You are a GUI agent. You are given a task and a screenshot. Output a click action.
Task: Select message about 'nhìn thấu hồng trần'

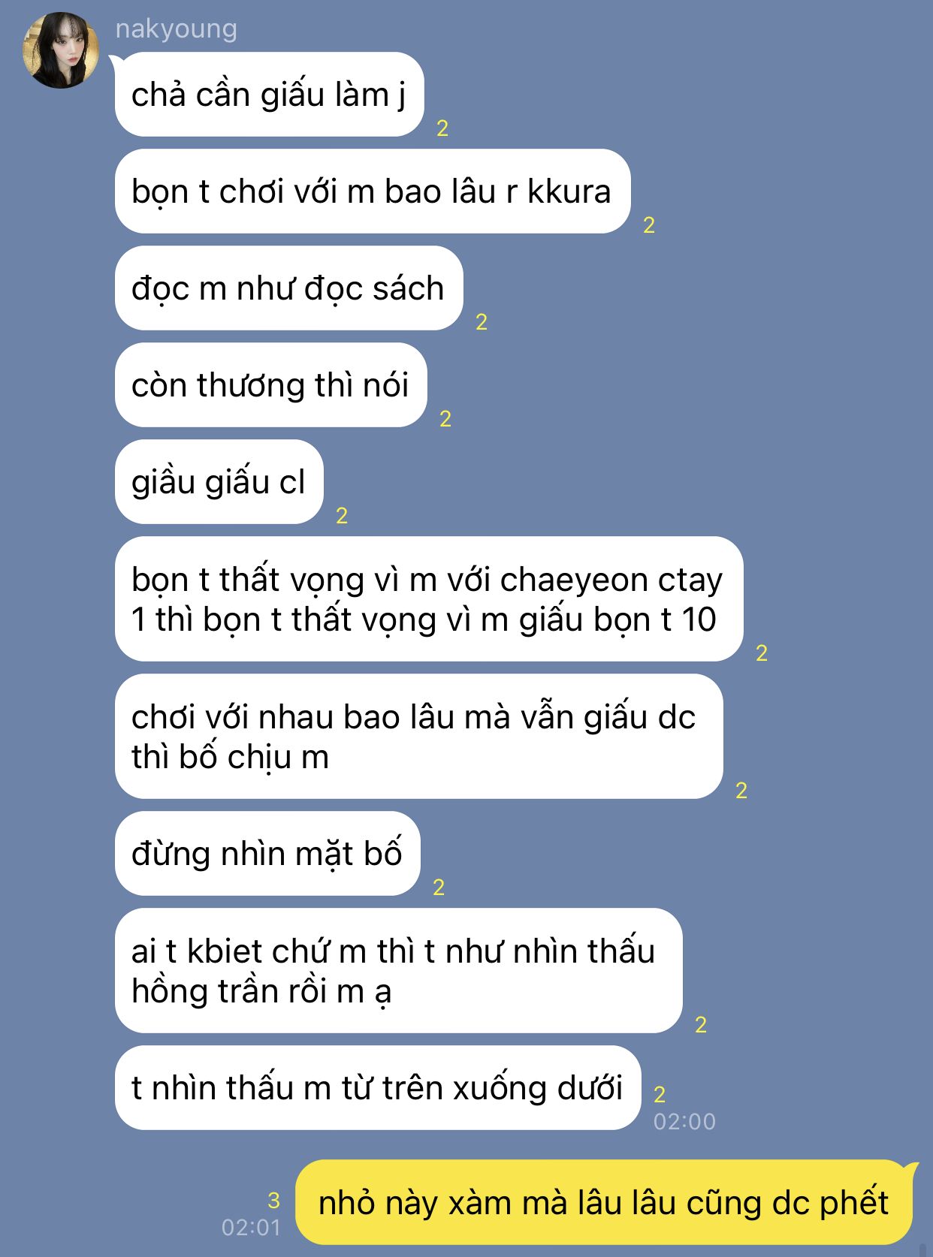click(x=398, y=971)
